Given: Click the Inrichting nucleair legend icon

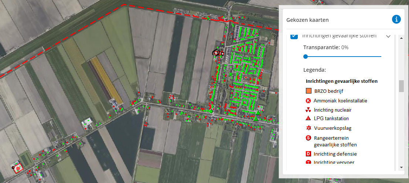Looking at the screenshot, I should click(308, 110).
